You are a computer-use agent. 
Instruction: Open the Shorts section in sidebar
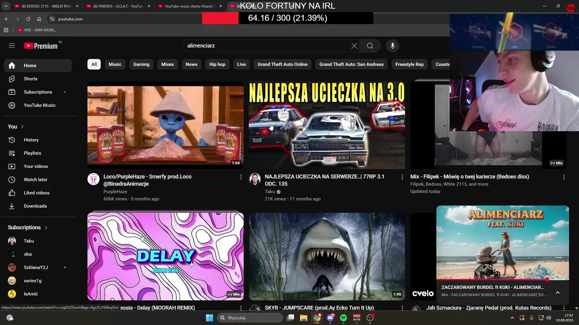point(38,79)
